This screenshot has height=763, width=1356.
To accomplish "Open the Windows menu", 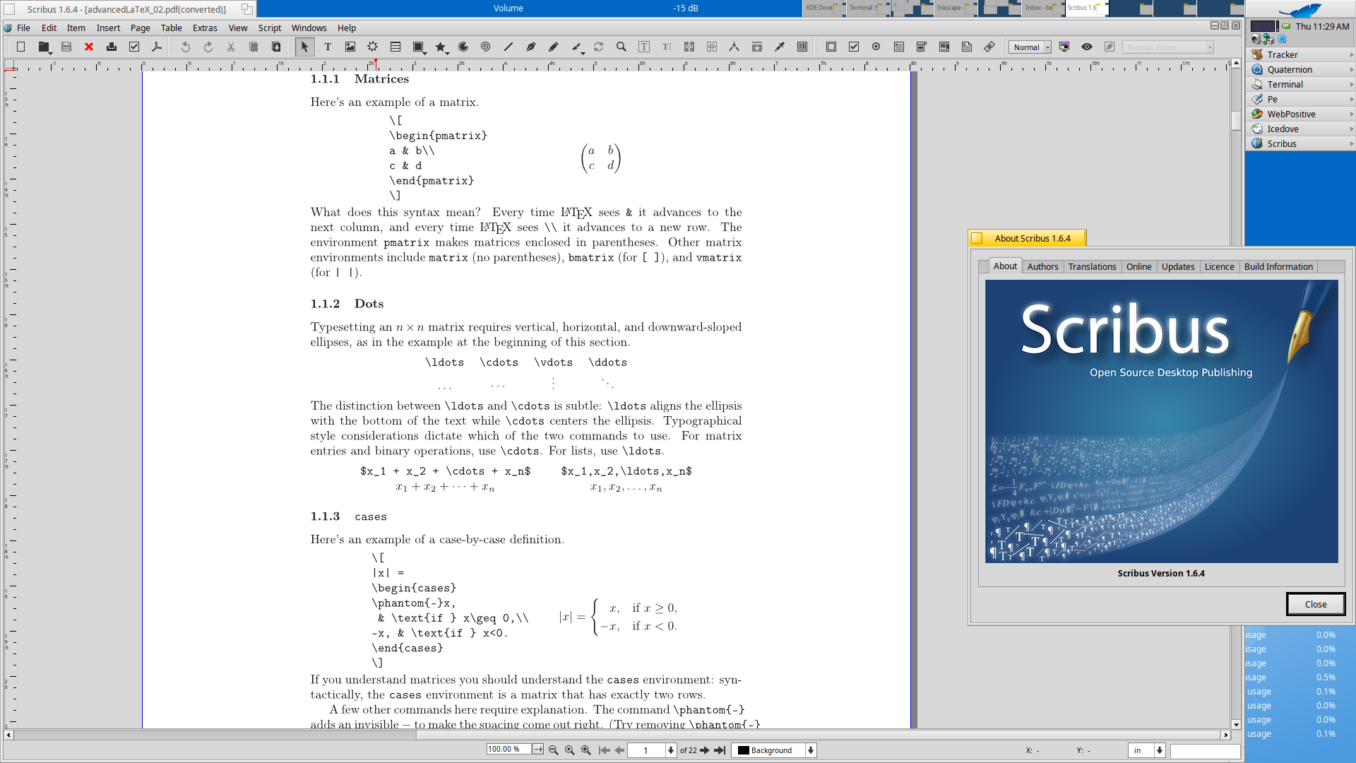I will coord(309,28).
